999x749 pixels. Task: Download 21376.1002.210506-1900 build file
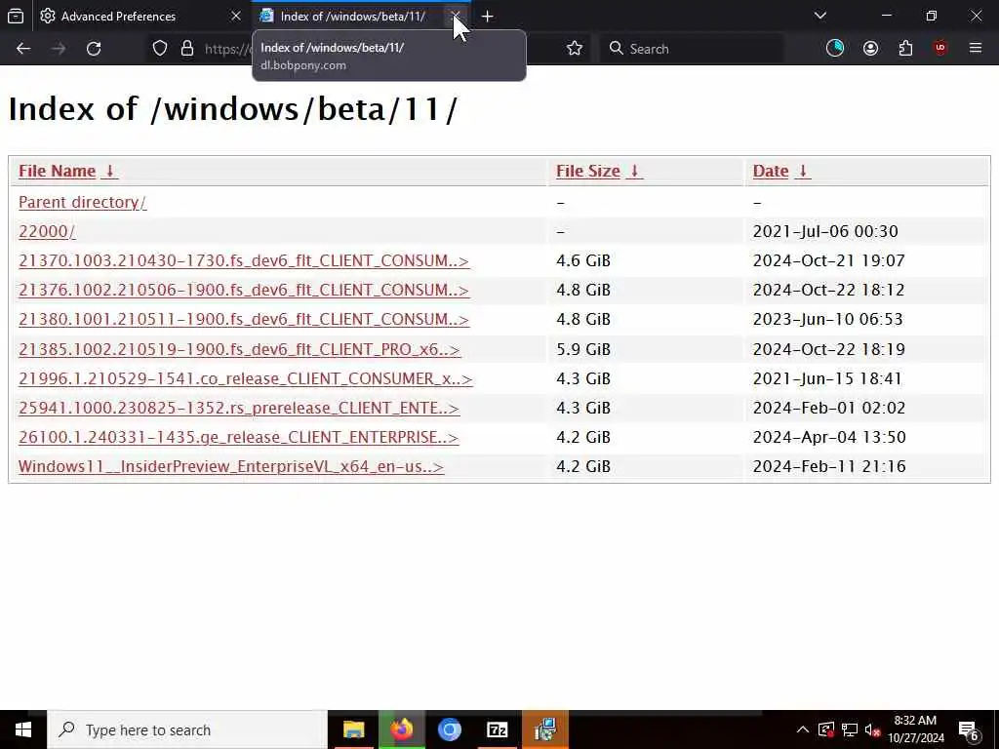click(244, 290)
